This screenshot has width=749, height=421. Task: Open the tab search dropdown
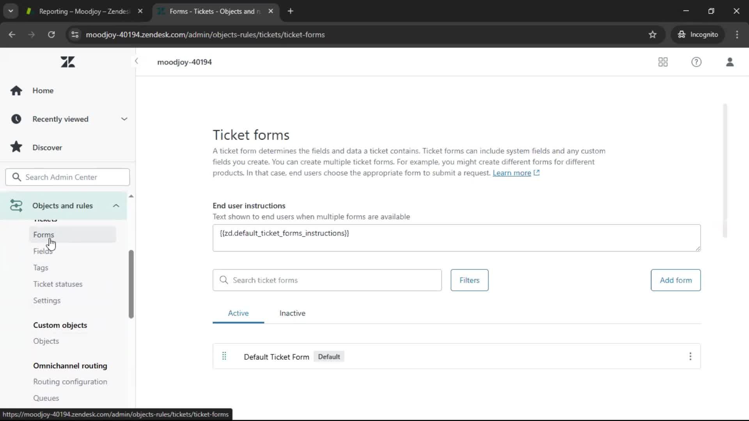click(11, 11)
